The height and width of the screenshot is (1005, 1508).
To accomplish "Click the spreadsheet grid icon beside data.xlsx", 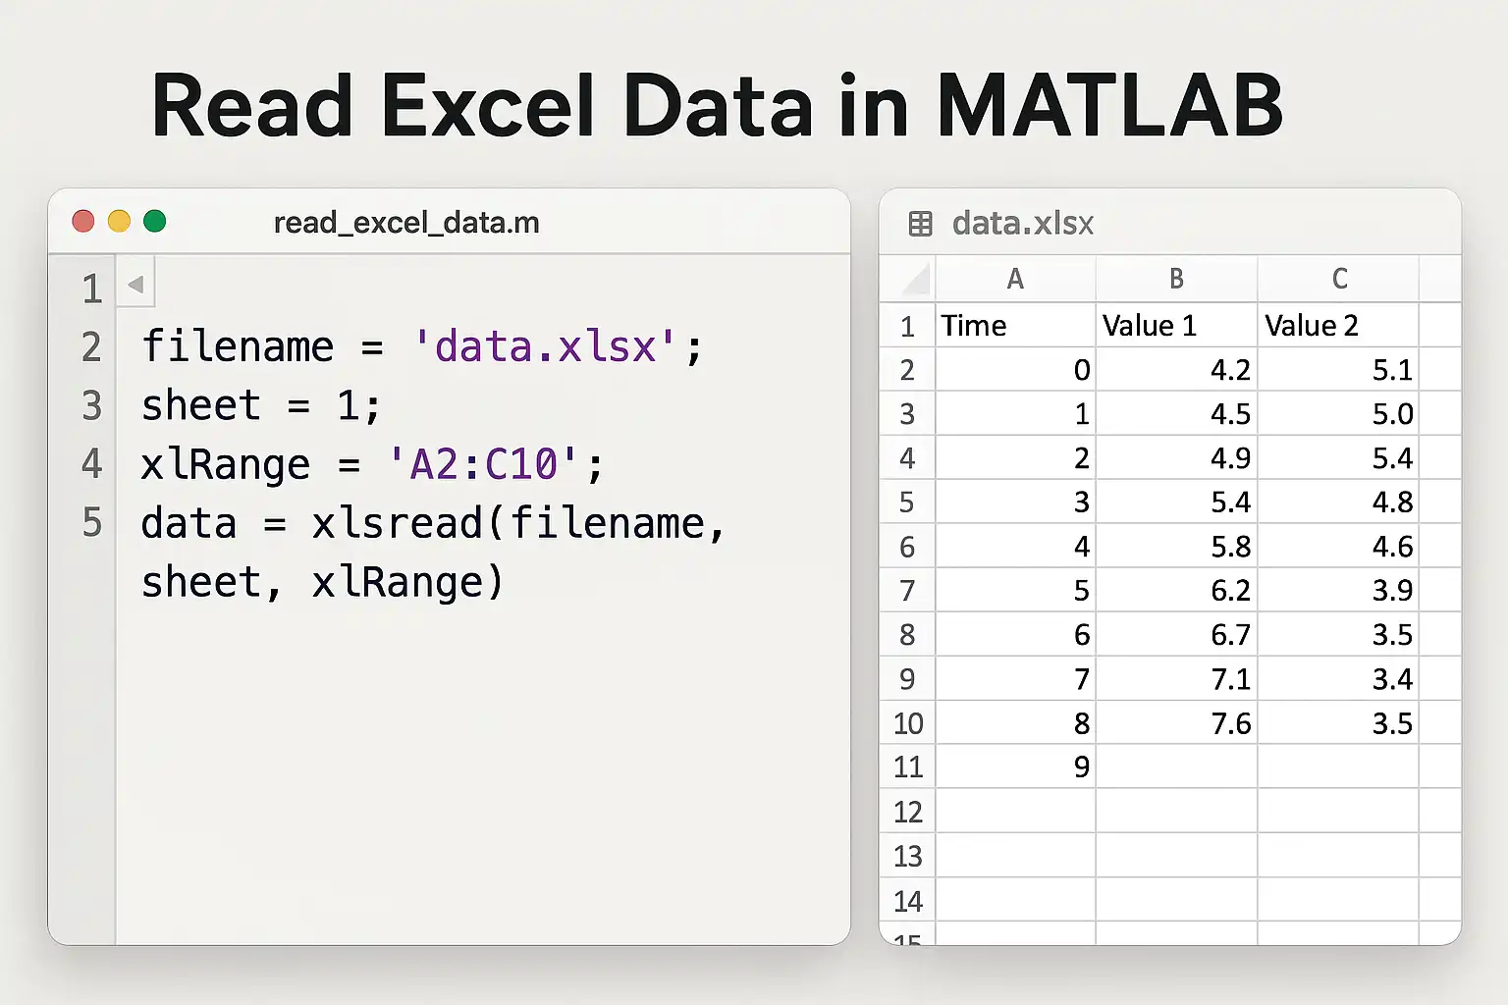I will pyautogui.click(x=920, y=224).
